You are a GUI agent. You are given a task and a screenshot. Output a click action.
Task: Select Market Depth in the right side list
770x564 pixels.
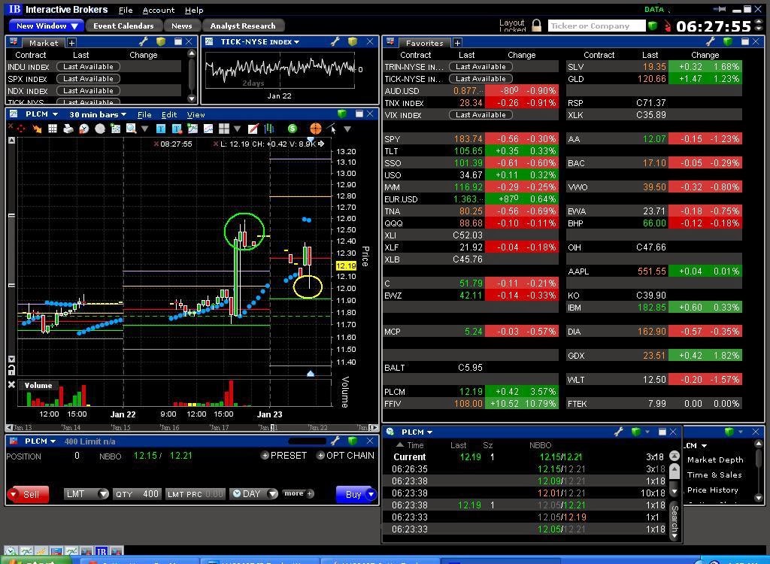point(715,459)
